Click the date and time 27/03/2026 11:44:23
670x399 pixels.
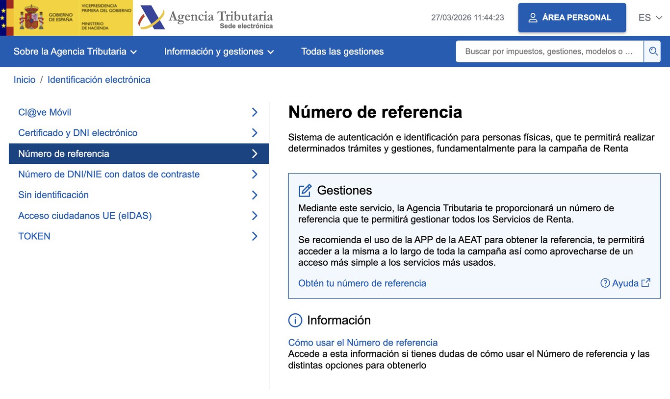click(x=467, y=18)
